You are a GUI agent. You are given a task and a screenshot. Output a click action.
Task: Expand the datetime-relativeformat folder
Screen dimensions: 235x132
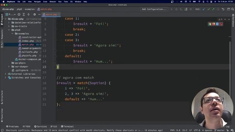tap(9, 23)
